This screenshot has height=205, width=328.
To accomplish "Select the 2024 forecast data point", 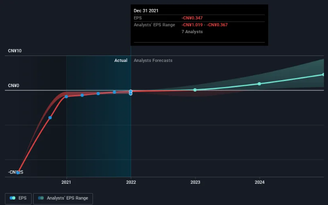I will coord(259,84).
